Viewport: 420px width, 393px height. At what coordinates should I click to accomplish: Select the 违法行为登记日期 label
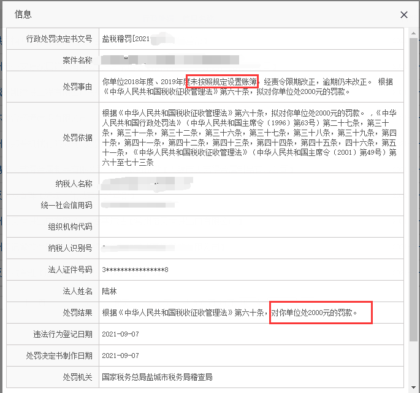coord(63,334)
